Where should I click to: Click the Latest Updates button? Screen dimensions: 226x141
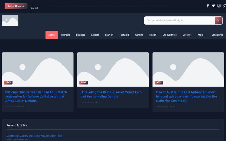pos(16,6)
